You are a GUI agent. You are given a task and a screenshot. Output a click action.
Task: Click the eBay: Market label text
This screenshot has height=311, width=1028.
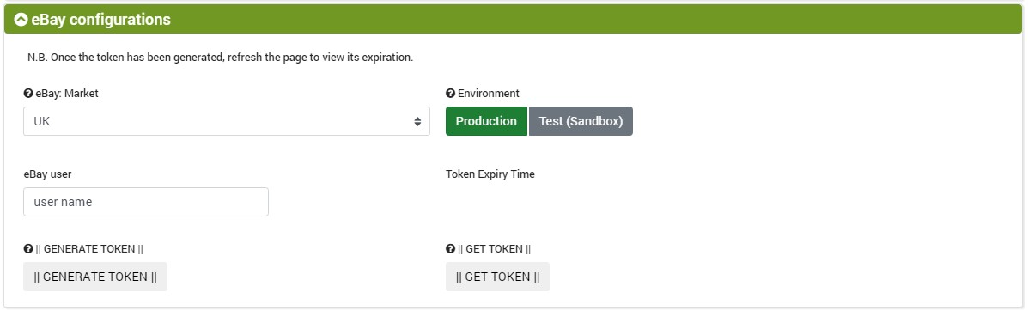point(67,93)
